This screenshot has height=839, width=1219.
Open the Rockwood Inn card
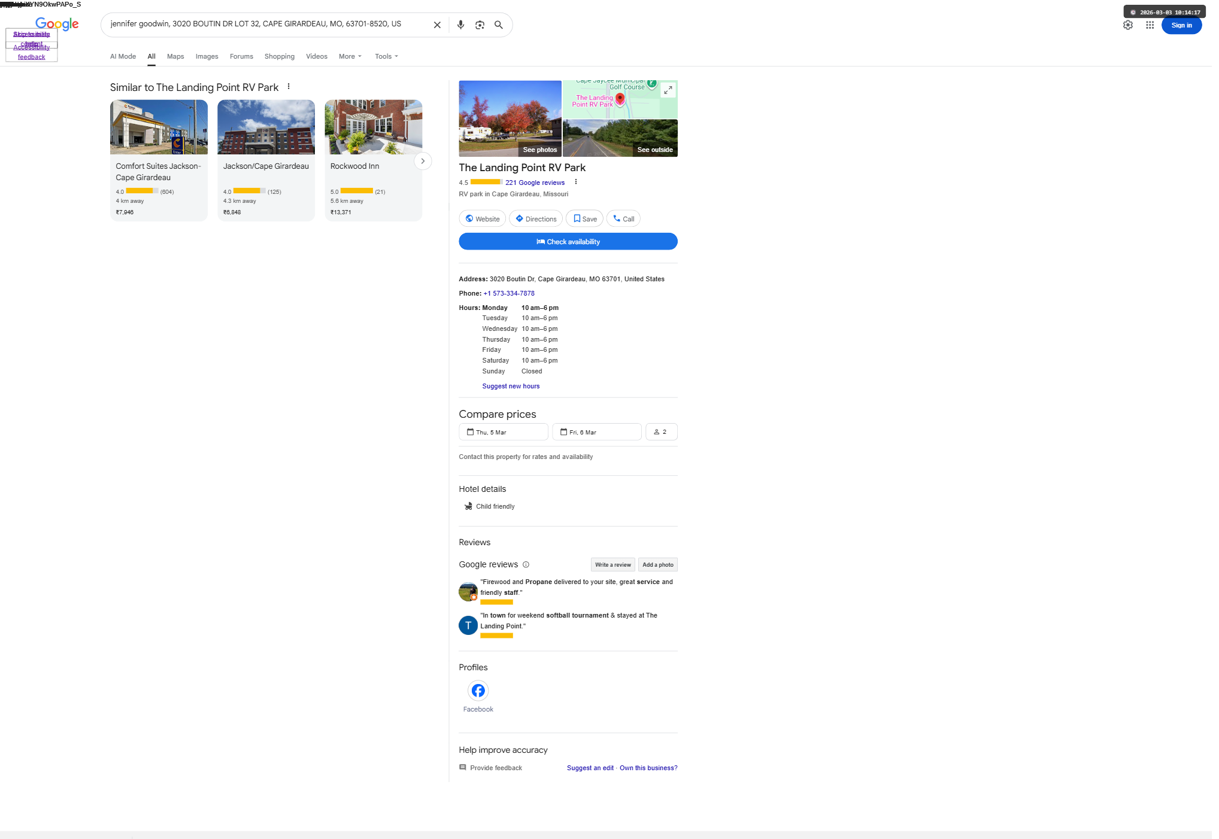coord(374,160)
